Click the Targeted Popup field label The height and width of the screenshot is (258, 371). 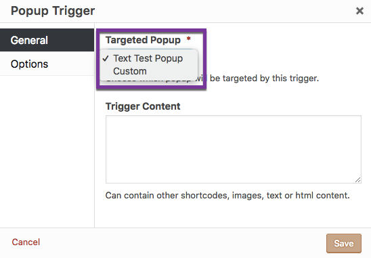pyautogui.click(x=143, y=40)
